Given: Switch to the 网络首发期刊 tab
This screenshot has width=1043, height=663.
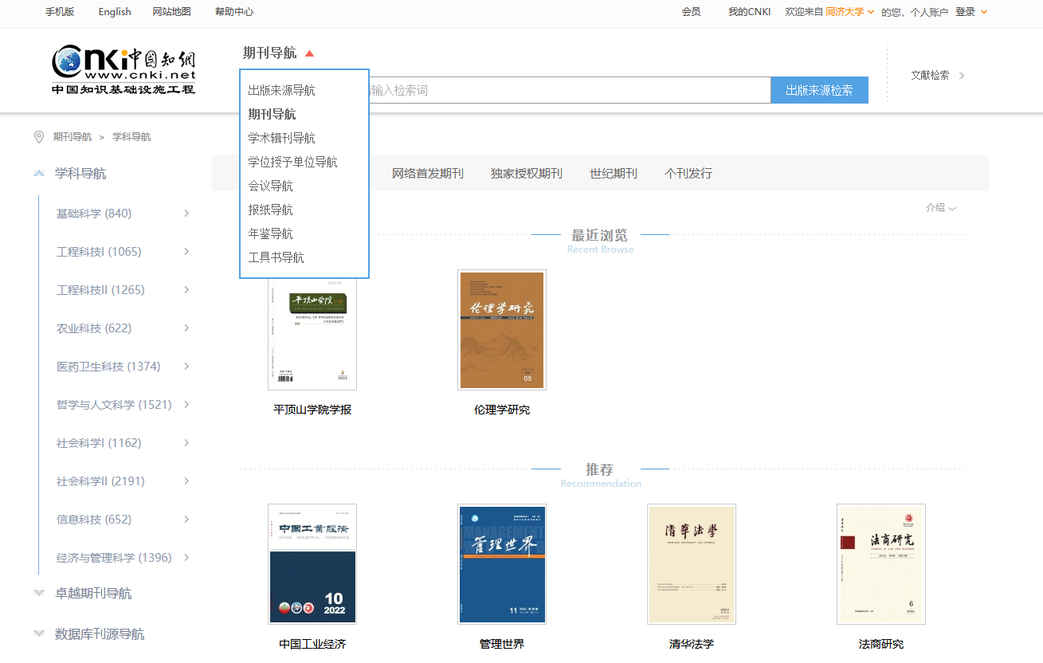Looking at the screenshot, I should tap(427, 173).
